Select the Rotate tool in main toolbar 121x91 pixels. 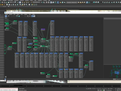pyautogui.click(x=4, y=2)
